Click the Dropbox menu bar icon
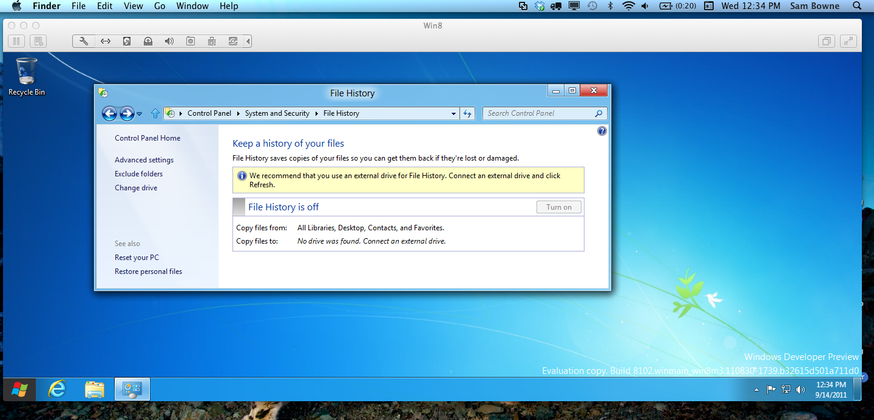This screenshot has height=420, width=874. click(x=540, y=6)
